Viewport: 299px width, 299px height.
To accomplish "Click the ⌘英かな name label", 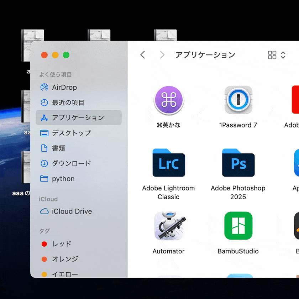I will pos(169,125).
